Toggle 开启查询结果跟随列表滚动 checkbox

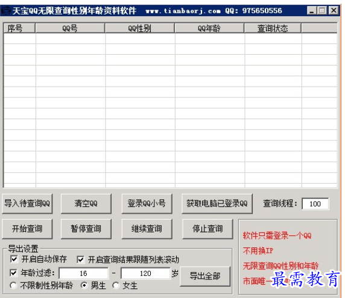click(81, 259)
